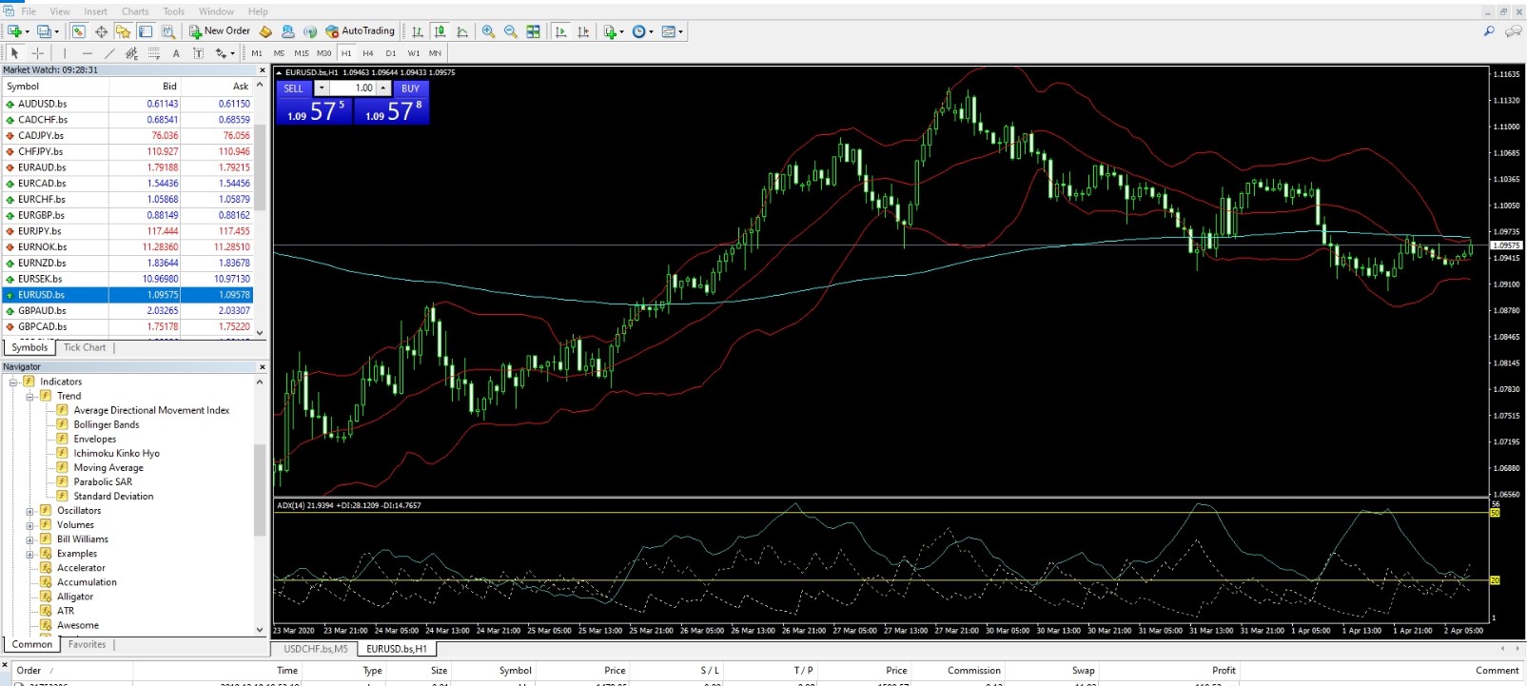This screenshot has width=1527, height=686.
Task: Zoom out on the chart
Action: tap(511, 31)
